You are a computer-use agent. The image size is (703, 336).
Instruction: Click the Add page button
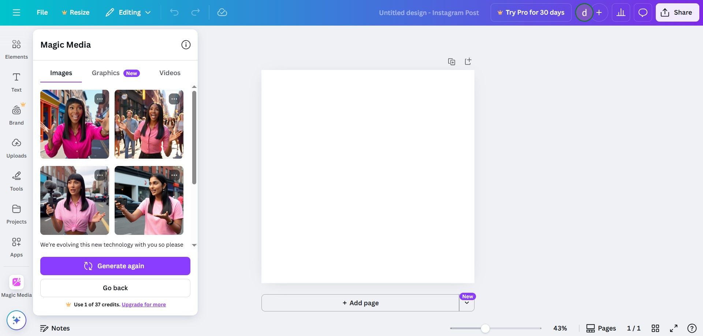tap(360, 303)
